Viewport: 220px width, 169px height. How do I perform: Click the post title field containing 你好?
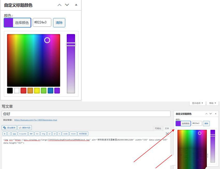(x=86, y=114)
